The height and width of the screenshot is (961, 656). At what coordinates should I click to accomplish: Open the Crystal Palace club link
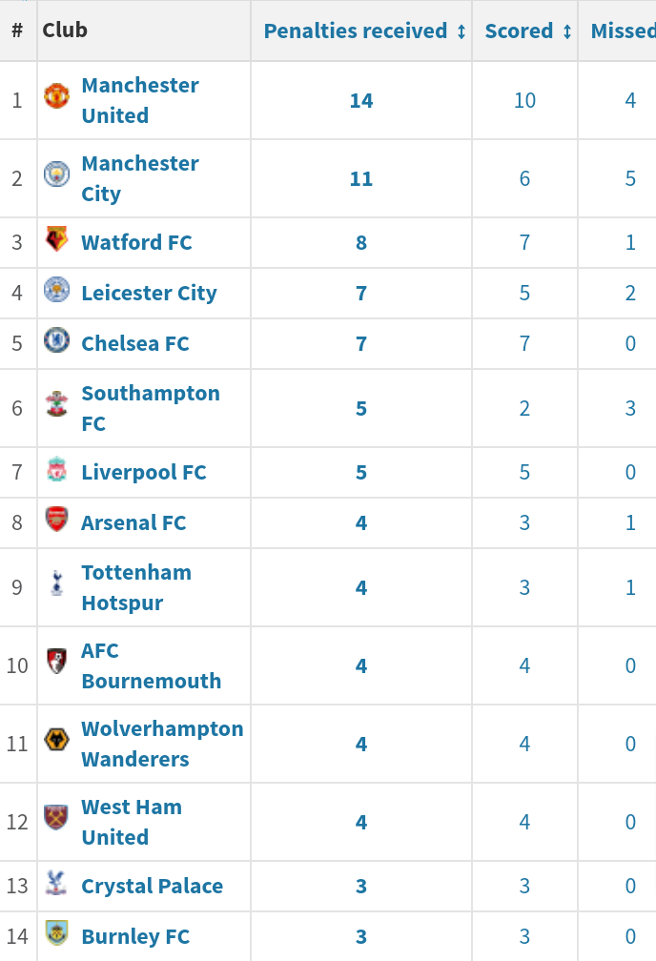pyautogui.click(x=152, y=886)
